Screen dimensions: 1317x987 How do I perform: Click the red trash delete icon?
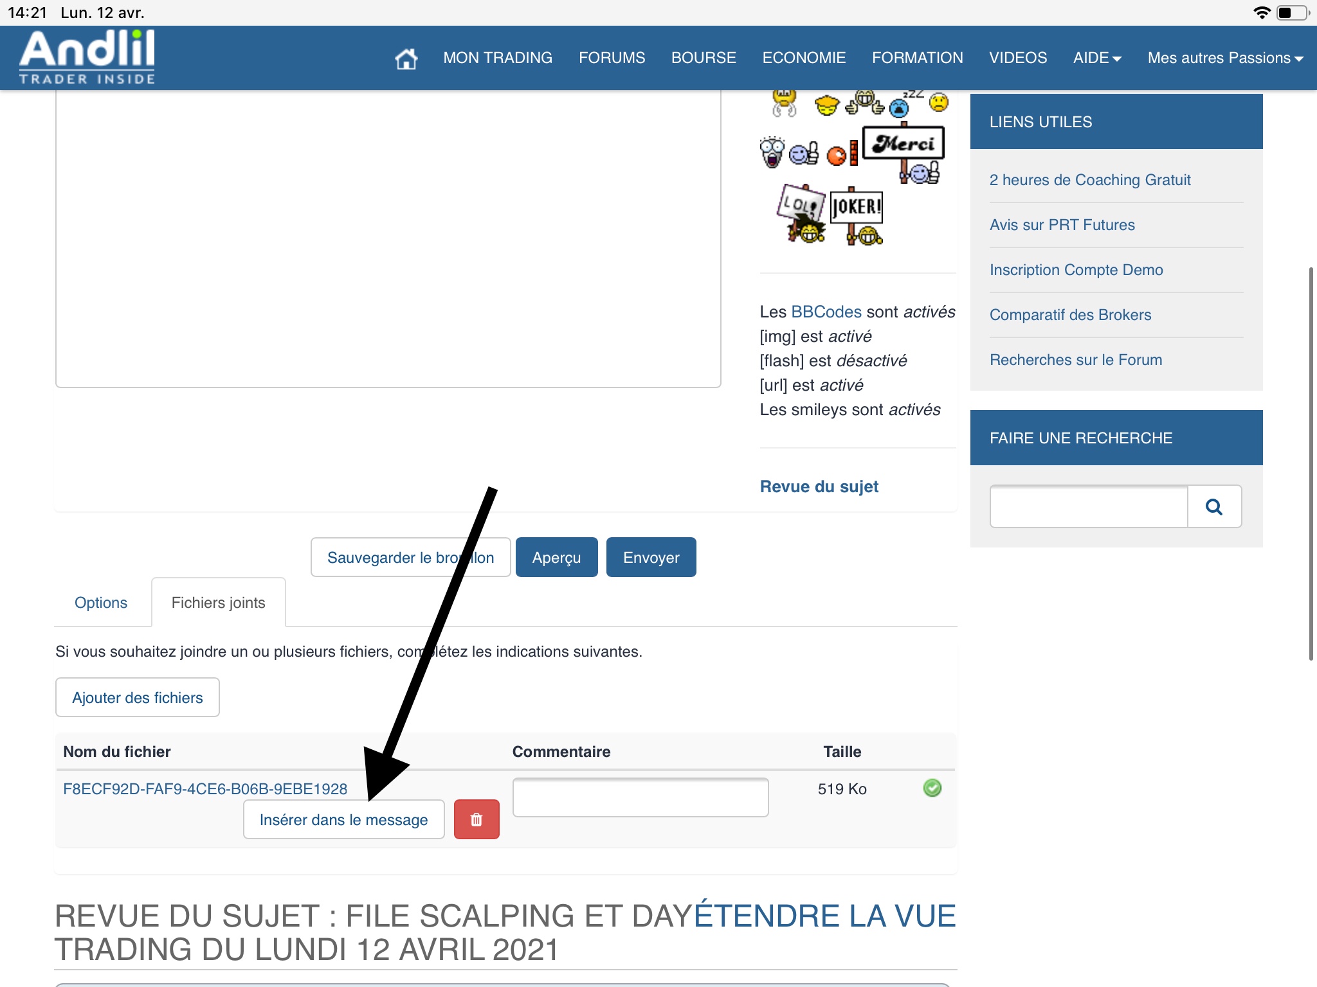pyautogui.click(x=477, y=819)
